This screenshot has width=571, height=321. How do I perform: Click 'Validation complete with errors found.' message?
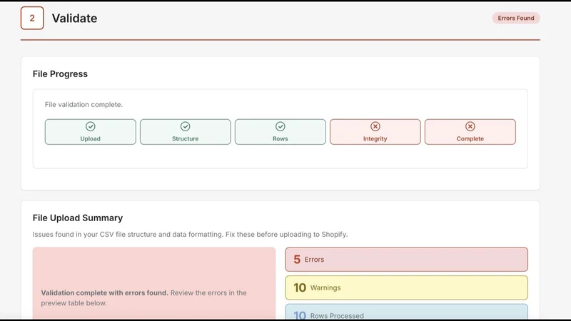click(x=104, y=292)
